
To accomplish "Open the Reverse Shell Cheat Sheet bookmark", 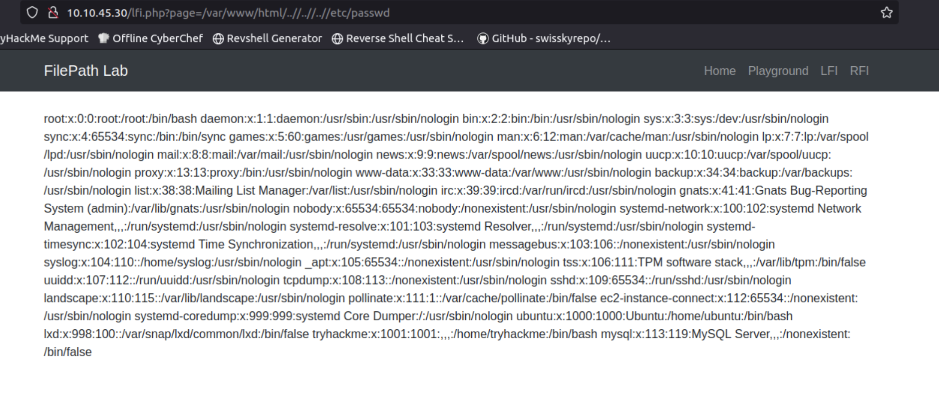I will pyautogui.click(x=398, y=38).
